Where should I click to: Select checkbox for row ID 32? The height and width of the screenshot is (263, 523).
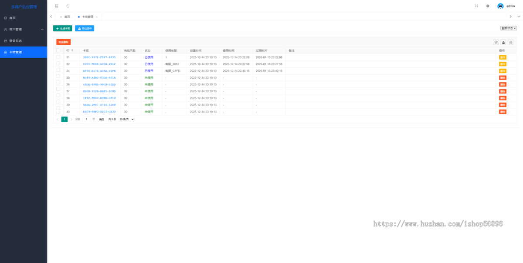(x=58, y=63)
